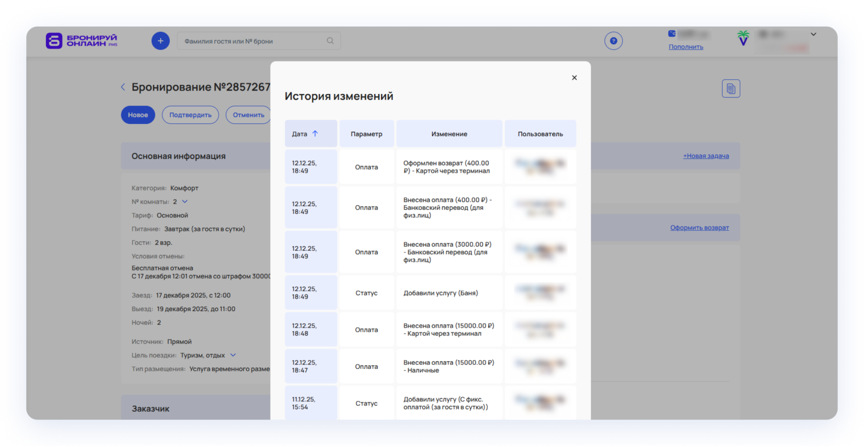This screenshot has height=446, width=864.
Task: Click the Подтвердить button
Action: click(190, 115)
